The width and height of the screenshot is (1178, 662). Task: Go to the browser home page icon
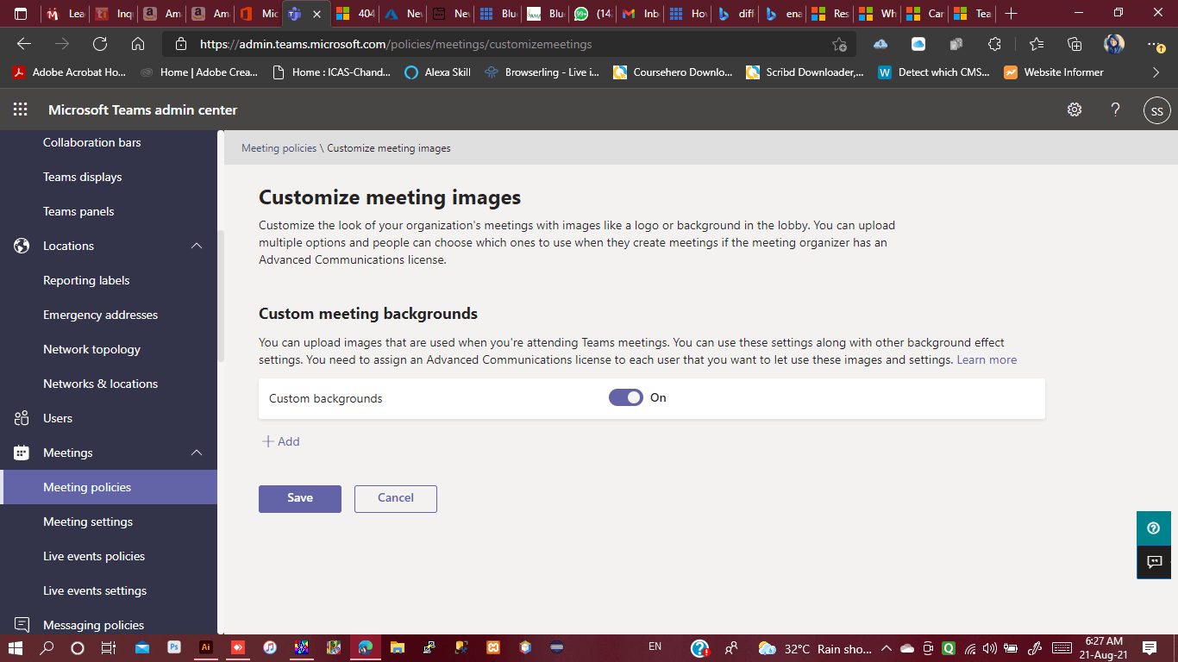pos(138,44)
